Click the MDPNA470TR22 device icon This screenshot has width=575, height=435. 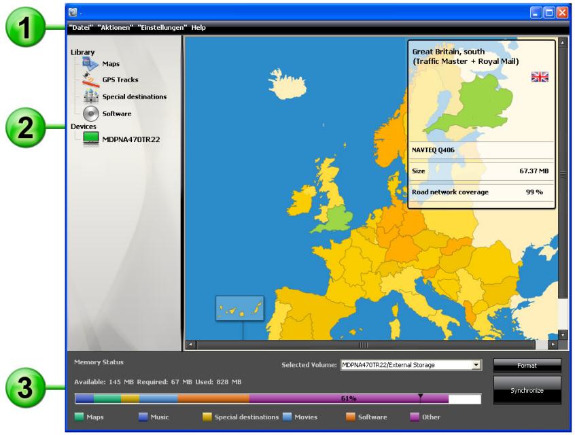[90, 139]
